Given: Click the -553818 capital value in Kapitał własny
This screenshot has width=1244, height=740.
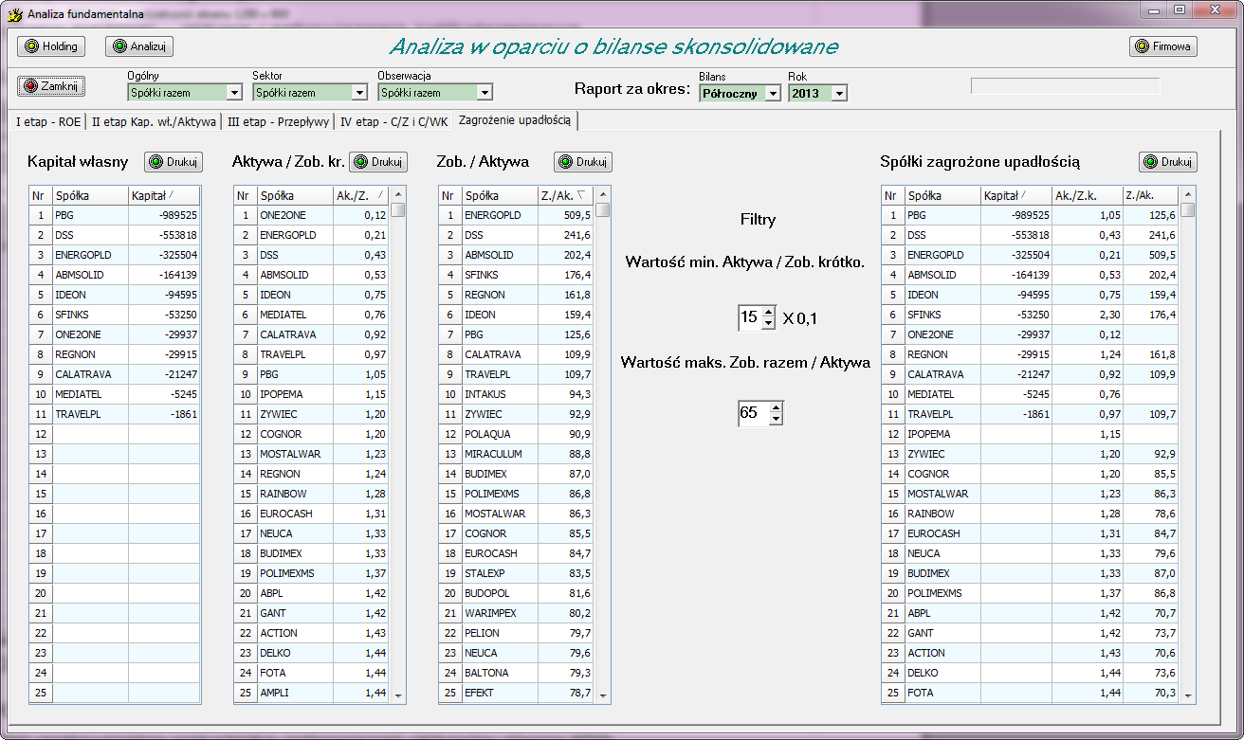Looking at the screenshot, I should click(164, 235).
